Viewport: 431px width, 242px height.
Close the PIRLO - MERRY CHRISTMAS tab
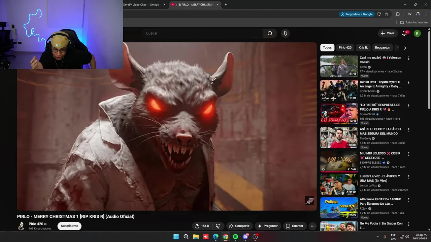tap(218, 4)
